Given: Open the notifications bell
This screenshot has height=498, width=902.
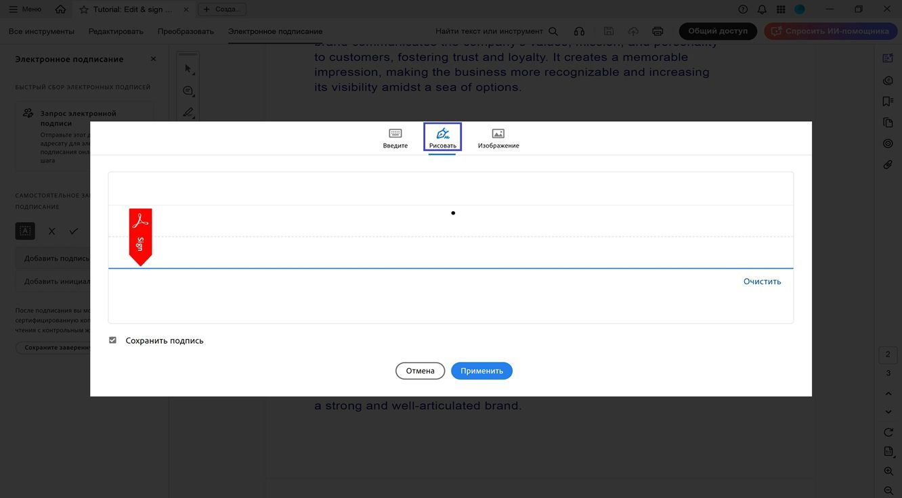Looking at the screenshot, I should point(762,9).
